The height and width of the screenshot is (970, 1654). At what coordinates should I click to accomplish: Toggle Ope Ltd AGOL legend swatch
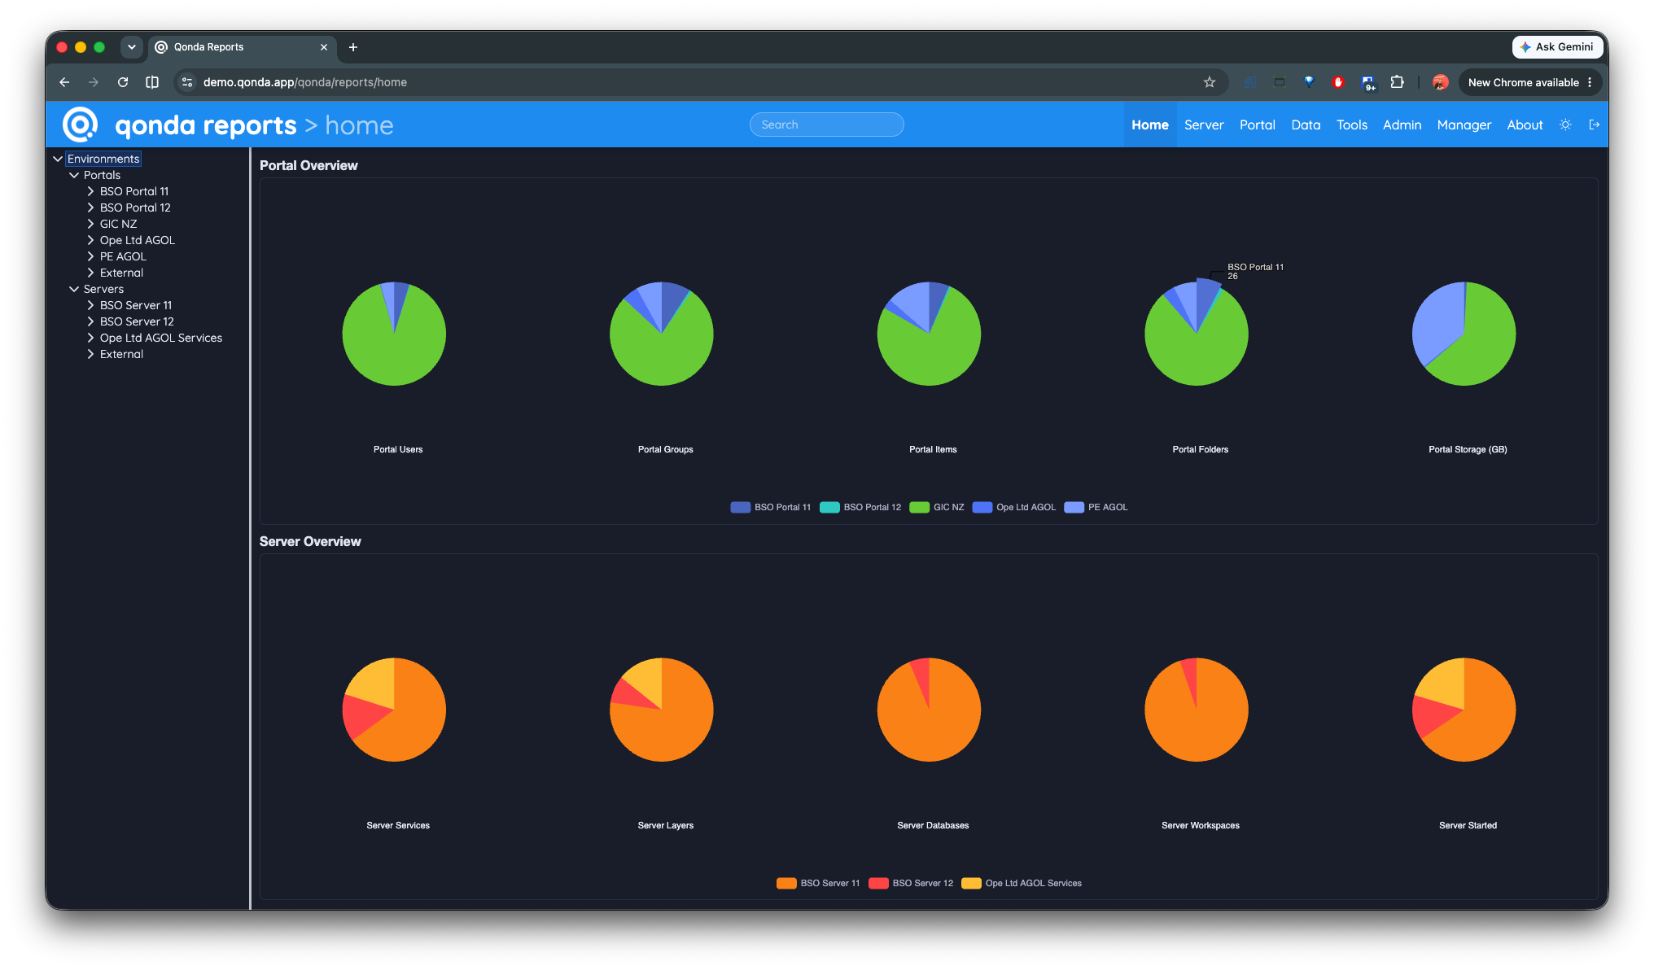pos(982,507)
